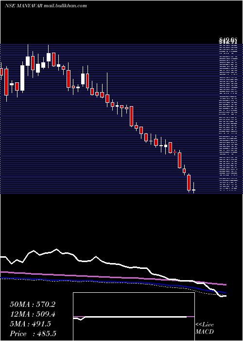Select the 12MA : 509.4 value
Image resolution: width=243 pixels, height=341 pixels.
(33, 314)
